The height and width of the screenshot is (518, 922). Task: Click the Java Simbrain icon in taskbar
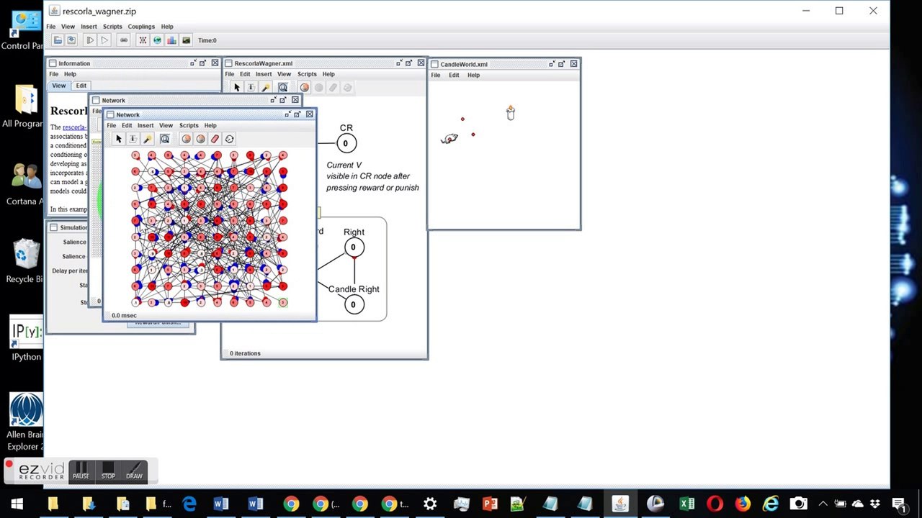click(620, 504)
